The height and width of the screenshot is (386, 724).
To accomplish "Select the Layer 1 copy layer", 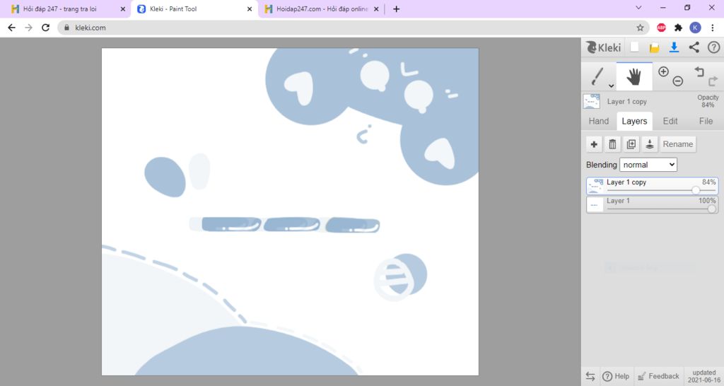I will pyautogui.click(x=652, y=186).
